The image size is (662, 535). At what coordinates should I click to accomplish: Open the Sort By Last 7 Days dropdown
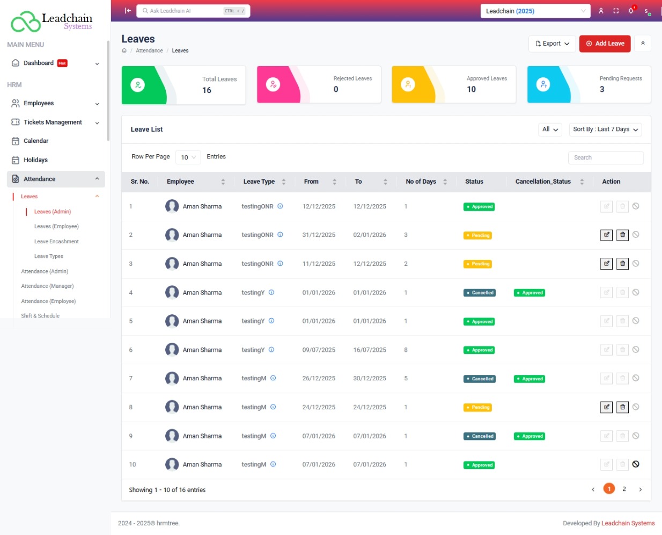(605, 129)
